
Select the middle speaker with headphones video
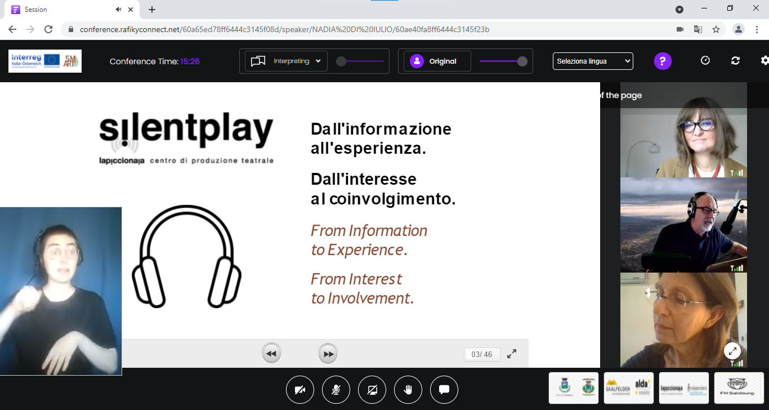pyautogui.click(x=683, y=225)
